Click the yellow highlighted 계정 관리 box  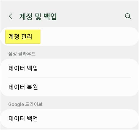[23, 37]
